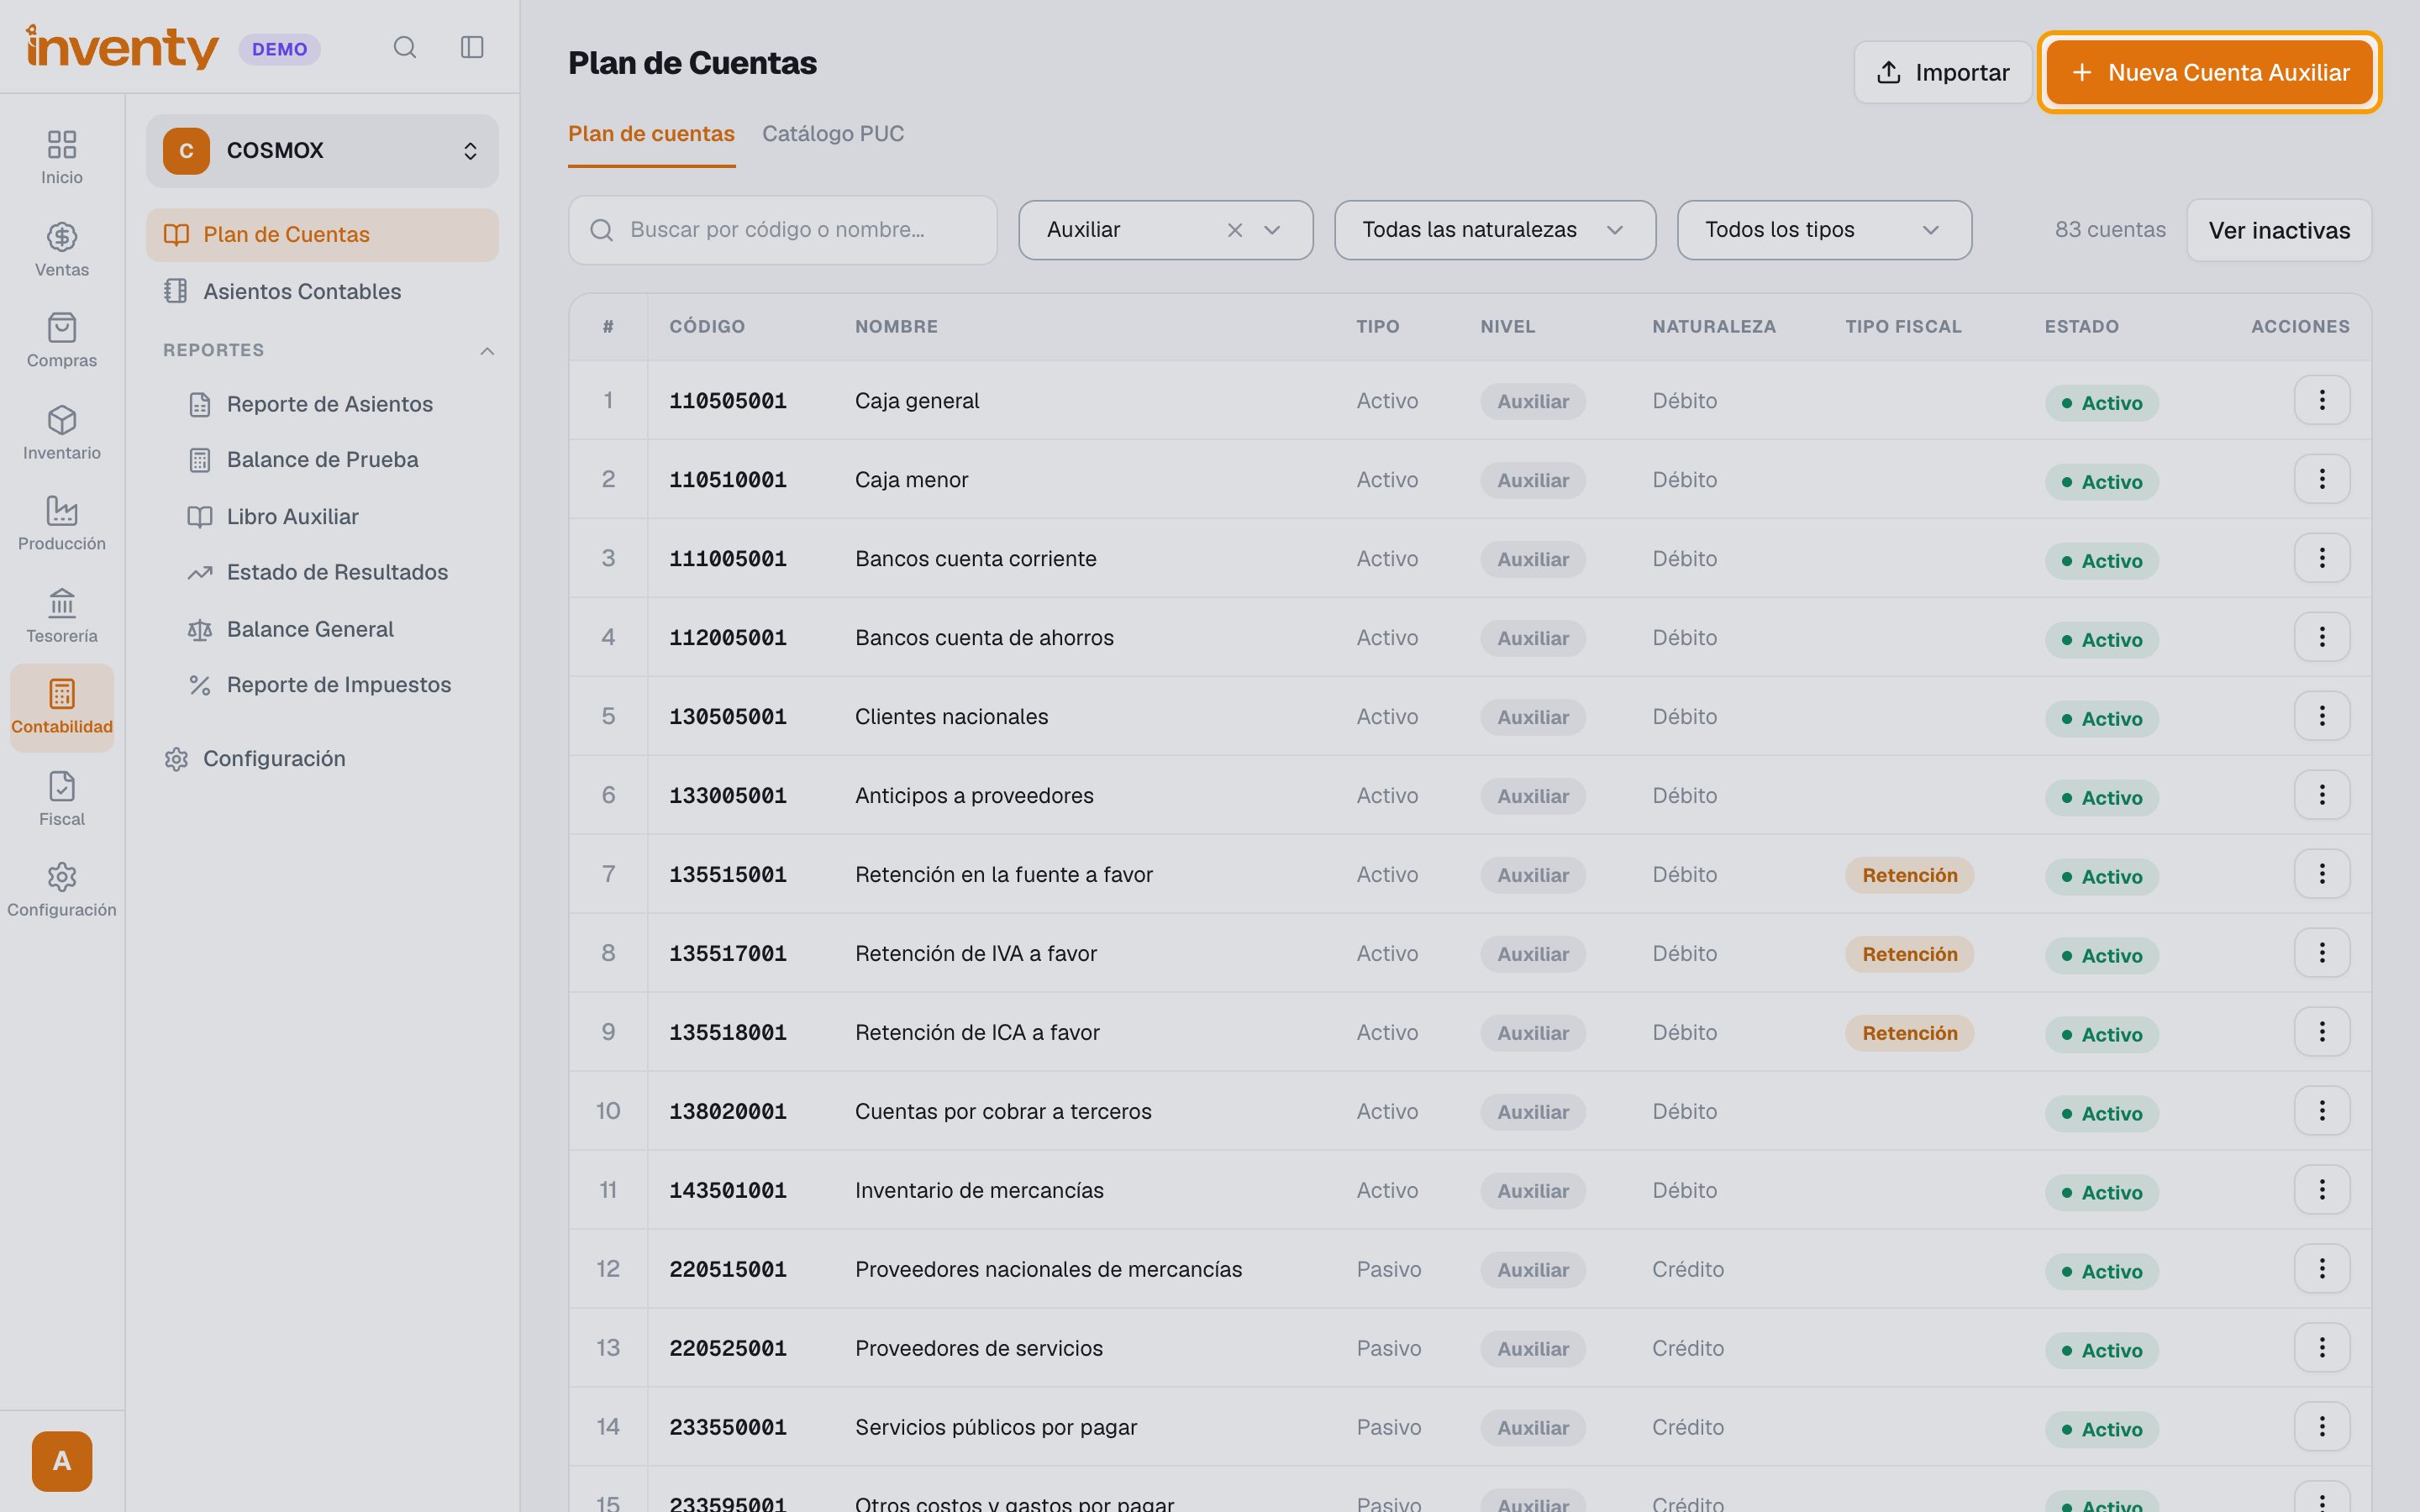Collapse the sidebar panel with the toggle icon
This screenshot has width=2420, height=1512.
click(472, 47)
